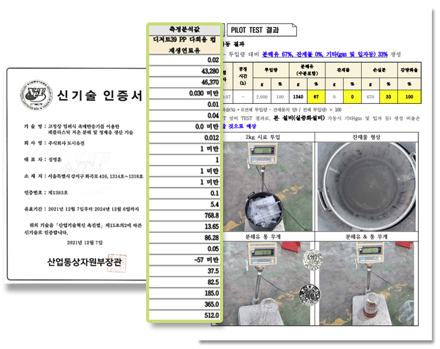Click the 'PILOT TEST 결과' title box
Screen dimensions: 440x349
pyautogui.click(x=262, y=30)
